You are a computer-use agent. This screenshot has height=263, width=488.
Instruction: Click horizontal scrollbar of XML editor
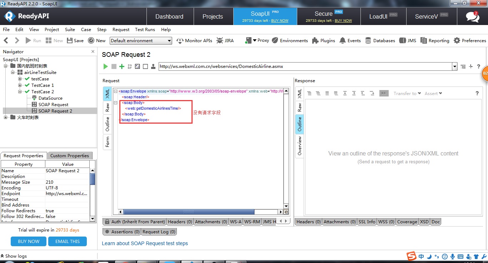[189, 212]
